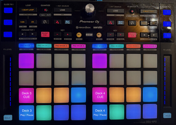
Task: Raise key with right KEY plus button
Action: pyautogui.click(x=120, y=35)
